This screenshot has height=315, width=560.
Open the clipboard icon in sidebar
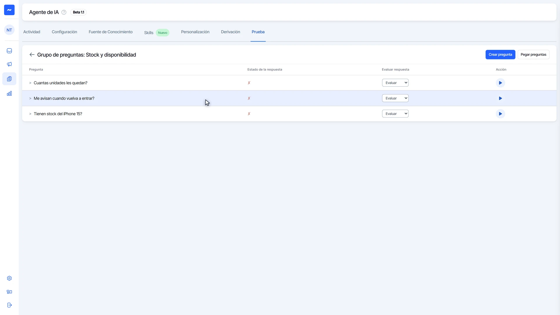[x=9, y=79]
